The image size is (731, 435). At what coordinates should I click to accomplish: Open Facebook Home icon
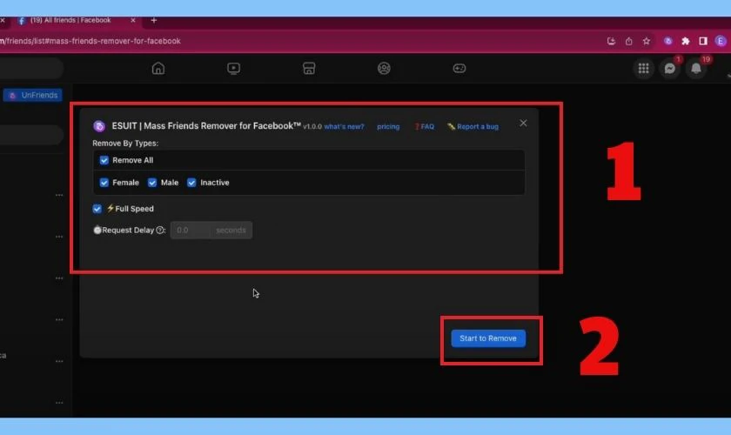158,69
